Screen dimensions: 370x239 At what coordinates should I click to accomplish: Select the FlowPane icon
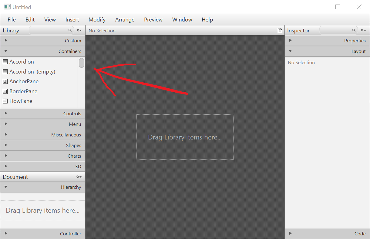[x=5, y=101]
